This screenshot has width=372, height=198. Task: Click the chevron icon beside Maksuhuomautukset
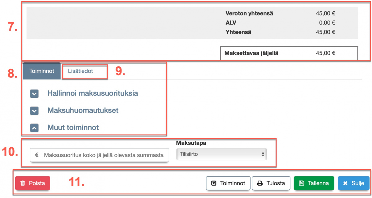[34, 110]
